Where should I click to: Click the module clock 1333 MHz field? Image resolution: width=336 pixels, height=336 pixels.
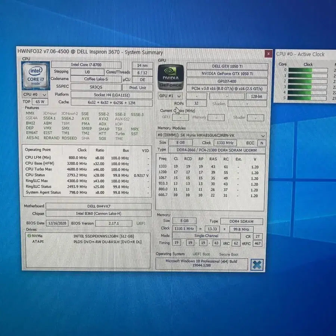click(x=225, y=143)
